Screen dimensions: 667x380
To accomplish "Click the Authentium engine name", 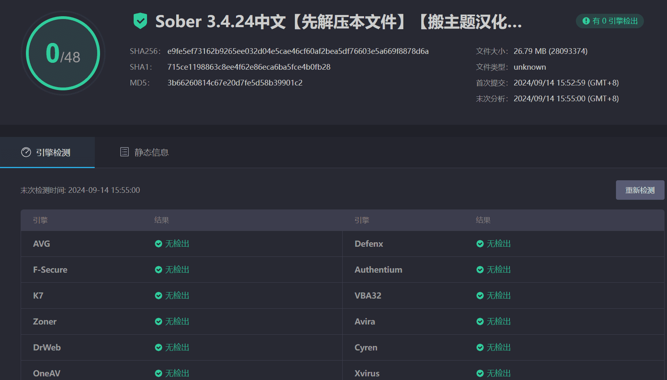I will [x=379, y=270].
